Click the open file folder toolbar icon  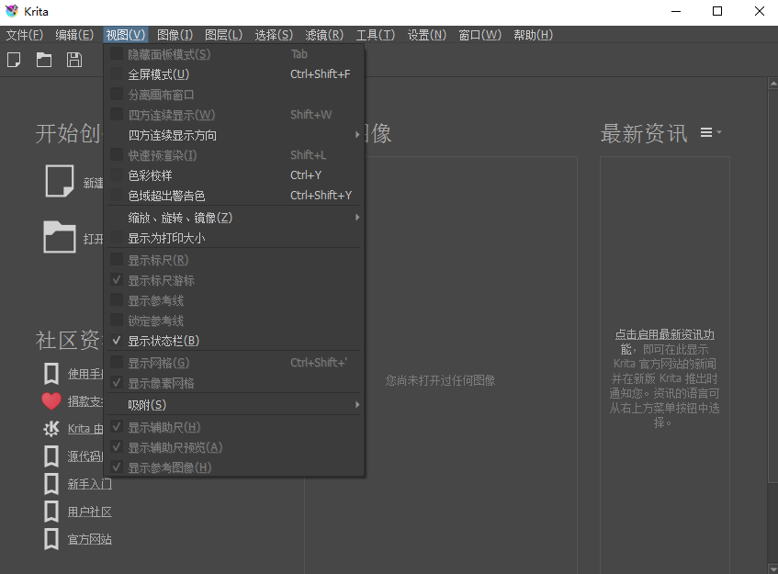(44, 60)
